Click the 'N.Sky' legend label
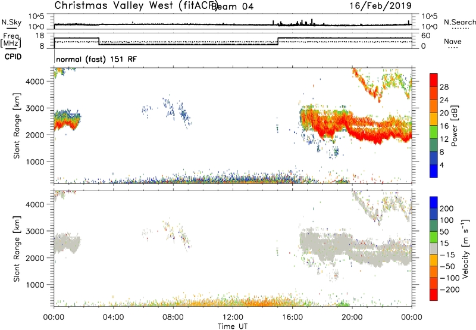The height and width of the screenshot is (330, 476). coord(11,22)
